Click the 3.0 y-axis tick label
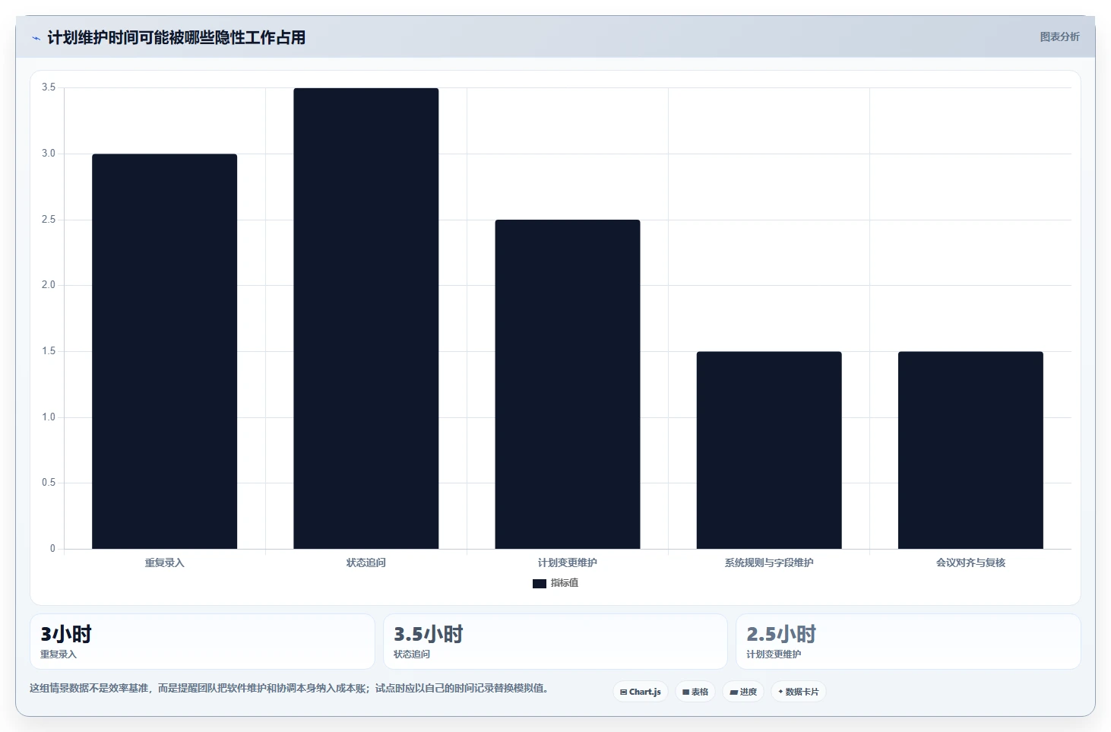 pyautogui.click(x=49, y=154)
